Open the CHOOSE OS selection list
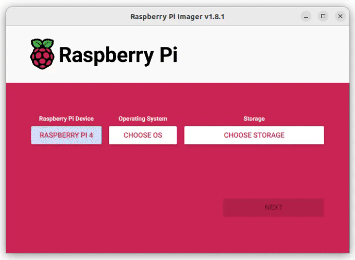The height and width of the screenshot is (260, 355). [x=143, y=135]
